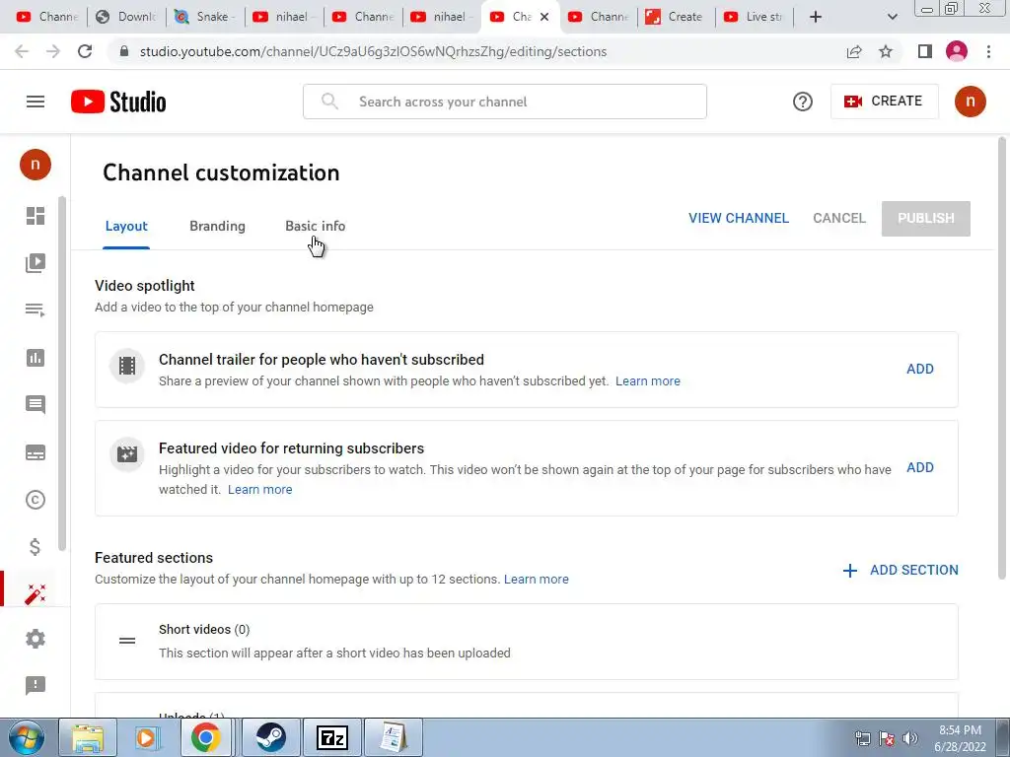Open Chrome three-dot menu
This screenshot has width=1010, height=757.
tap(988, 51)
